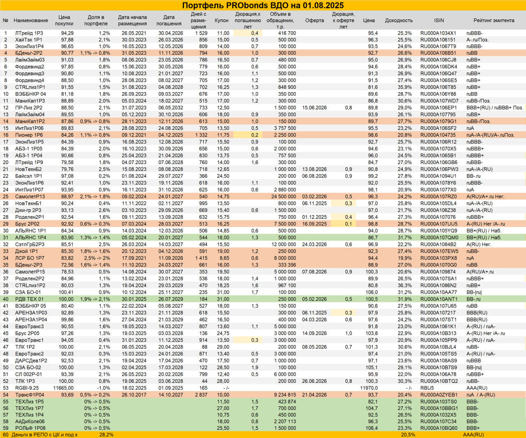This screenshot has width=526, height=438.
Task: Click the 'Цена покупки' column header
Action: (64, 21)
